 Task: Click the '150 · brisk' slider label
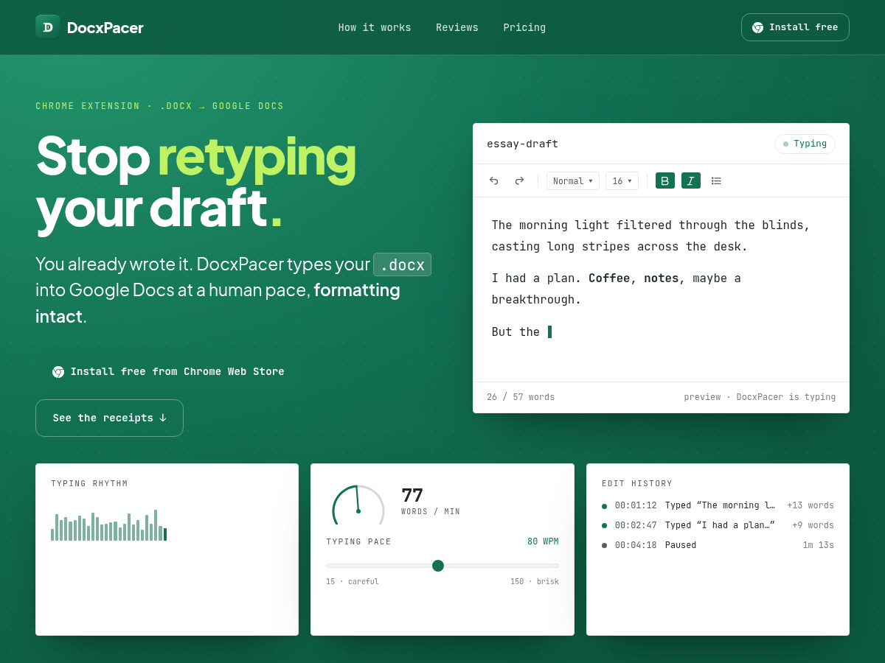pos(535,582)
